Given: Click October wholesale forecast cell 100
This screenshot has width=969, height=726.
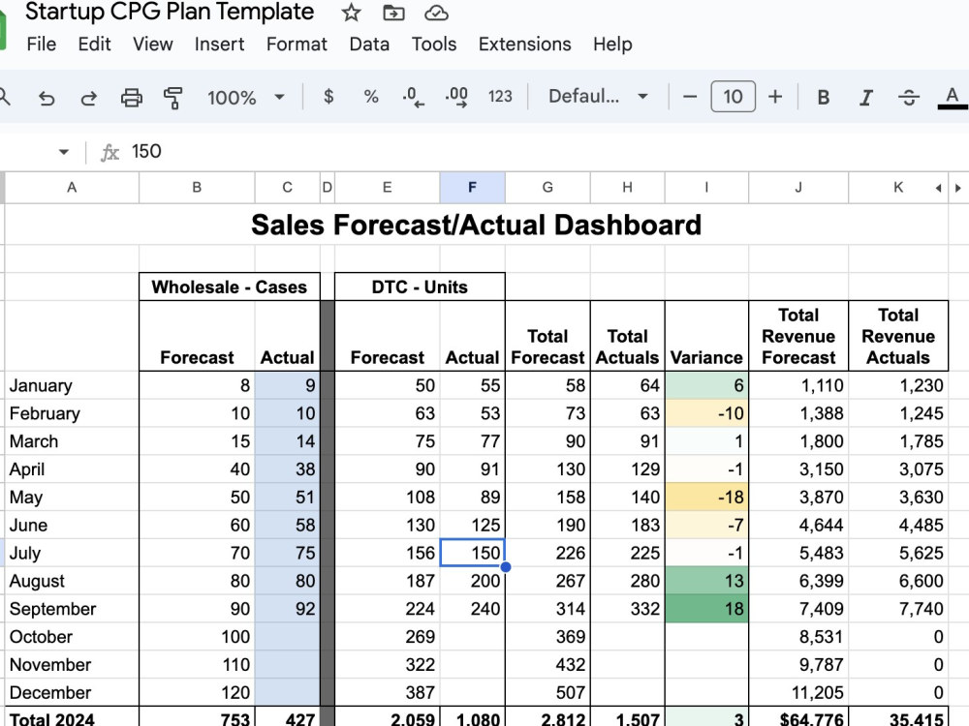Looking at the screenshot, I should coord(197,637).
